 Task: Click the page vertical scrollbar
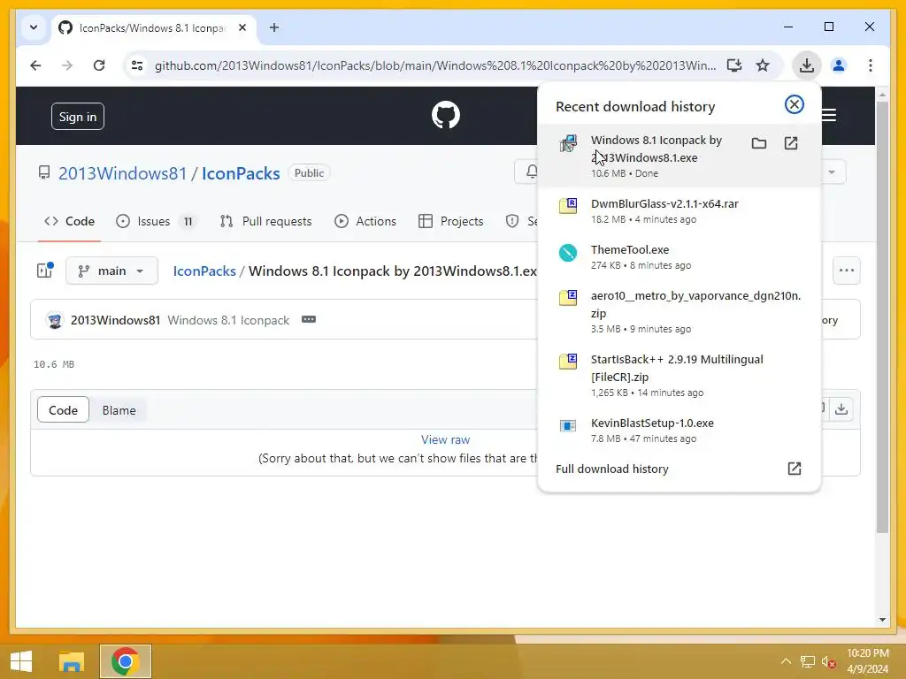(x=882, y=317)
